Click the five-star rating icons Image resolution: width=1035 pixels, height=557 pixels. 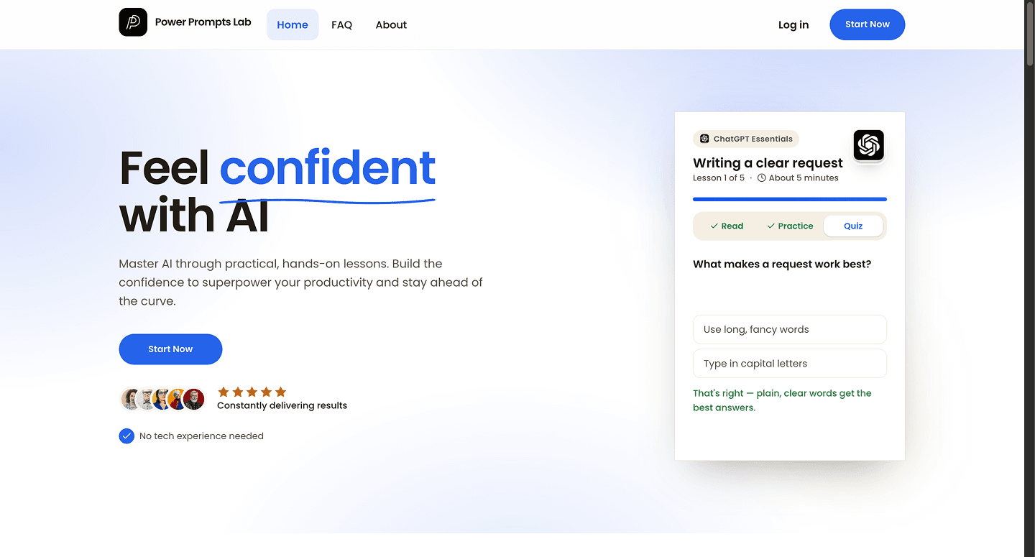(252, 392)
